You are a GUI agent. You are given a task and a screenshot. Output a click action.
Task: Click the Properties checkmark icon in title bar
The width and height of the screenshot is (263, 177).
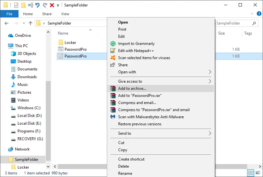(x=16, y=5)
